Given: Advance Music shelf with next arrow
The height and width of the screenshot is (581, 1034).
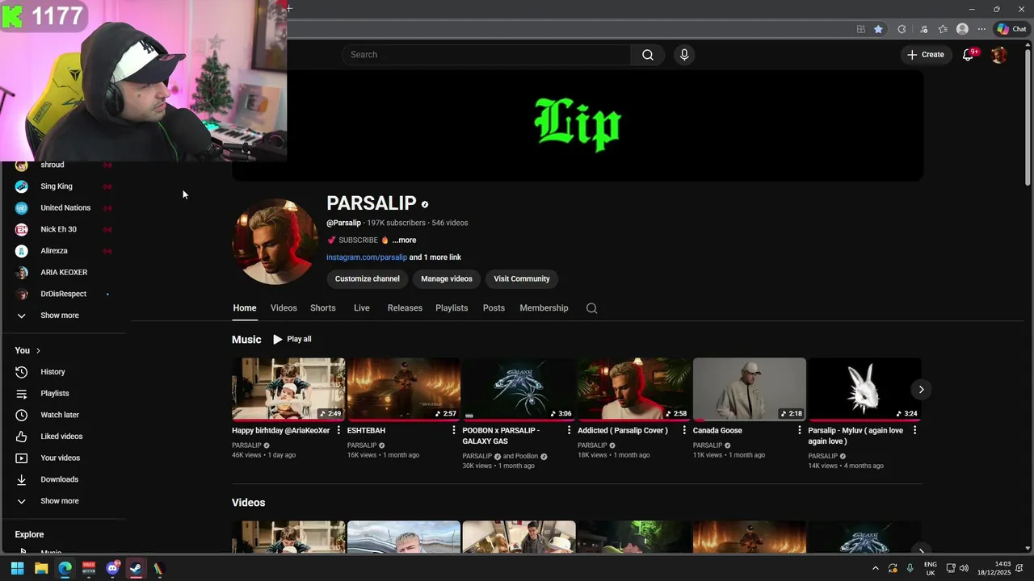Looking at the screenshot, I should [x=921, y=390].
